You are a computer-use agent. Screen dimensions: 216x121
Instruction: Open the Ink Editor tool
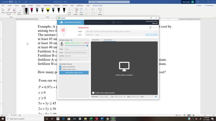coord(76,11)
